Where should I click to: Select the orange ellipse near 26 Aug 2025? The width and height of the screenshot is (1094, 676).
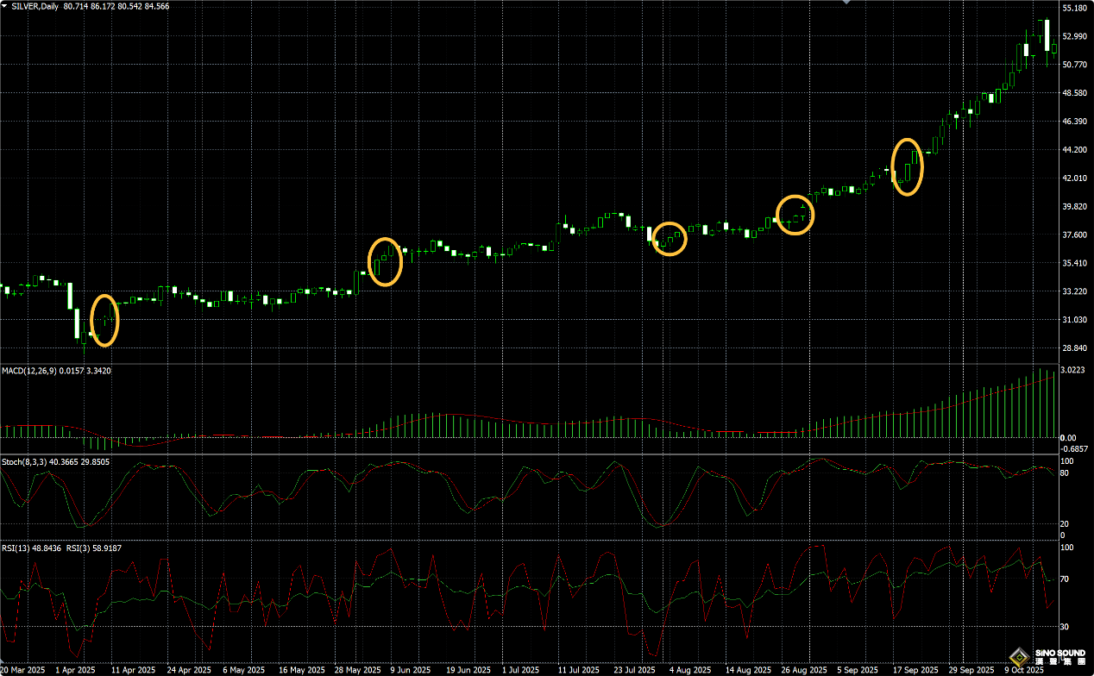pos(795,216)
